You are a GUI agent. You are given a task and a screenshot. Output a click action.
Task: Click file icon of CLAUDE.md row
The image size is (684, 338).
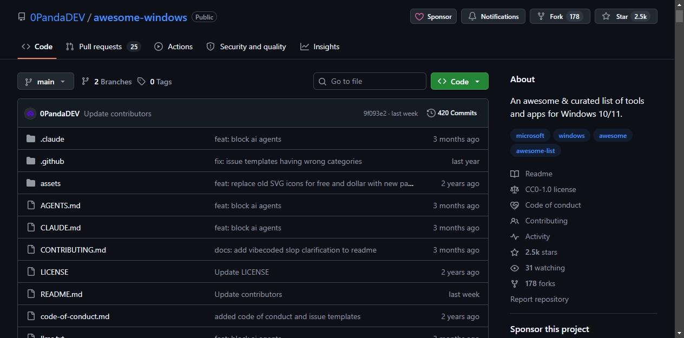[31, 228]
